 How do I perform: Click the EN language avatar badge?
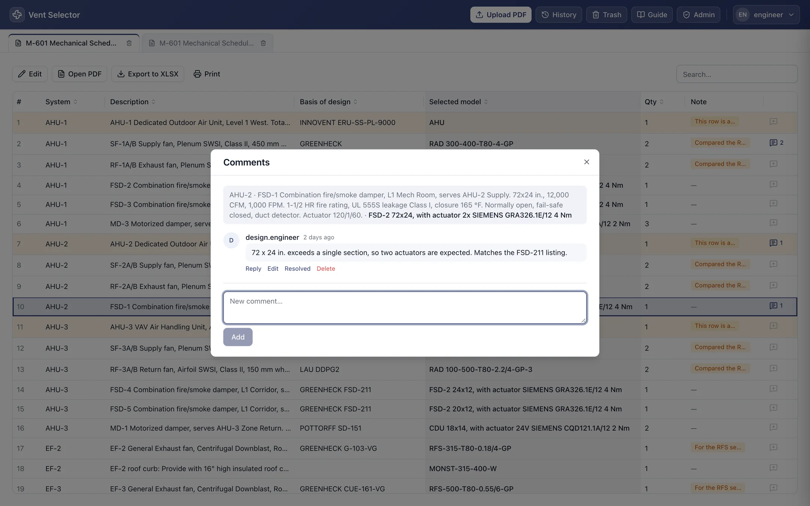742,15
